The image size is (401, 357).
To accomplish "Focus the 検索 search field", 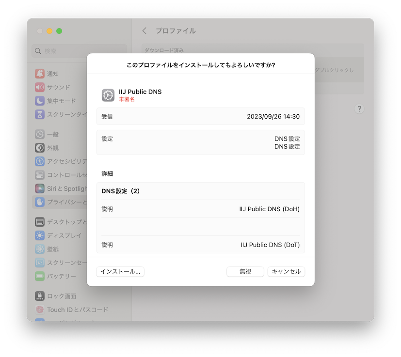I will (80, 51).
